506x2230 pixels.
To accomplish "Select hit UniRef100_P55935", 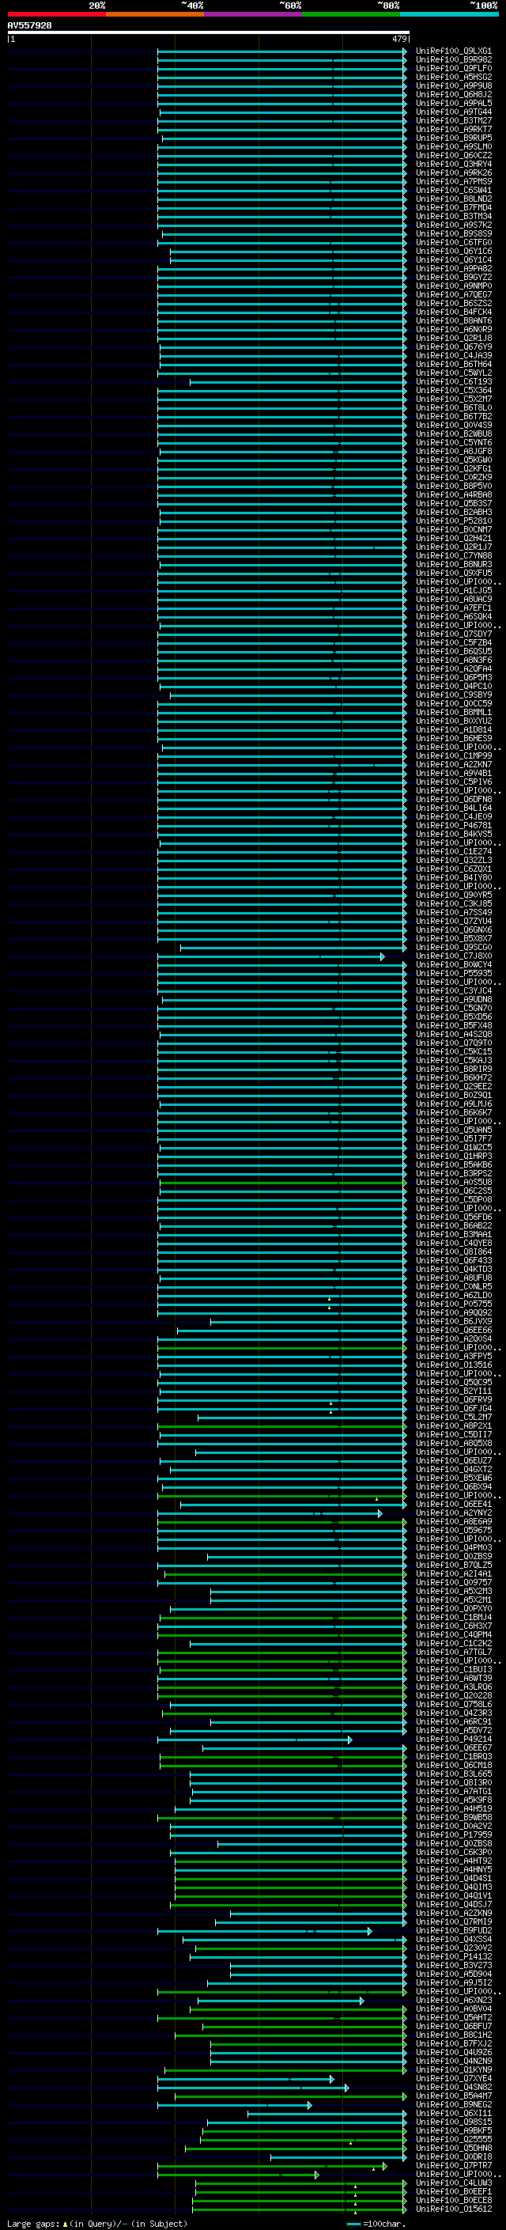I will 454,973.
